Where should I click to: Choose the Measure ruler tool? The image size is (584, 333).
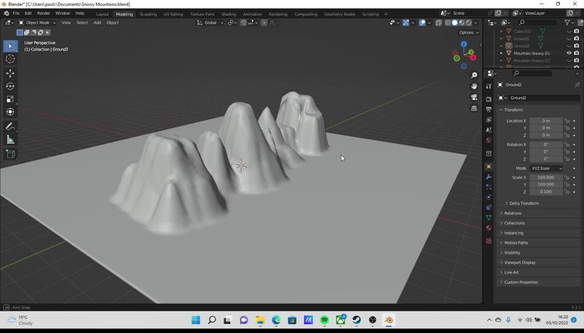coord(10,140)
